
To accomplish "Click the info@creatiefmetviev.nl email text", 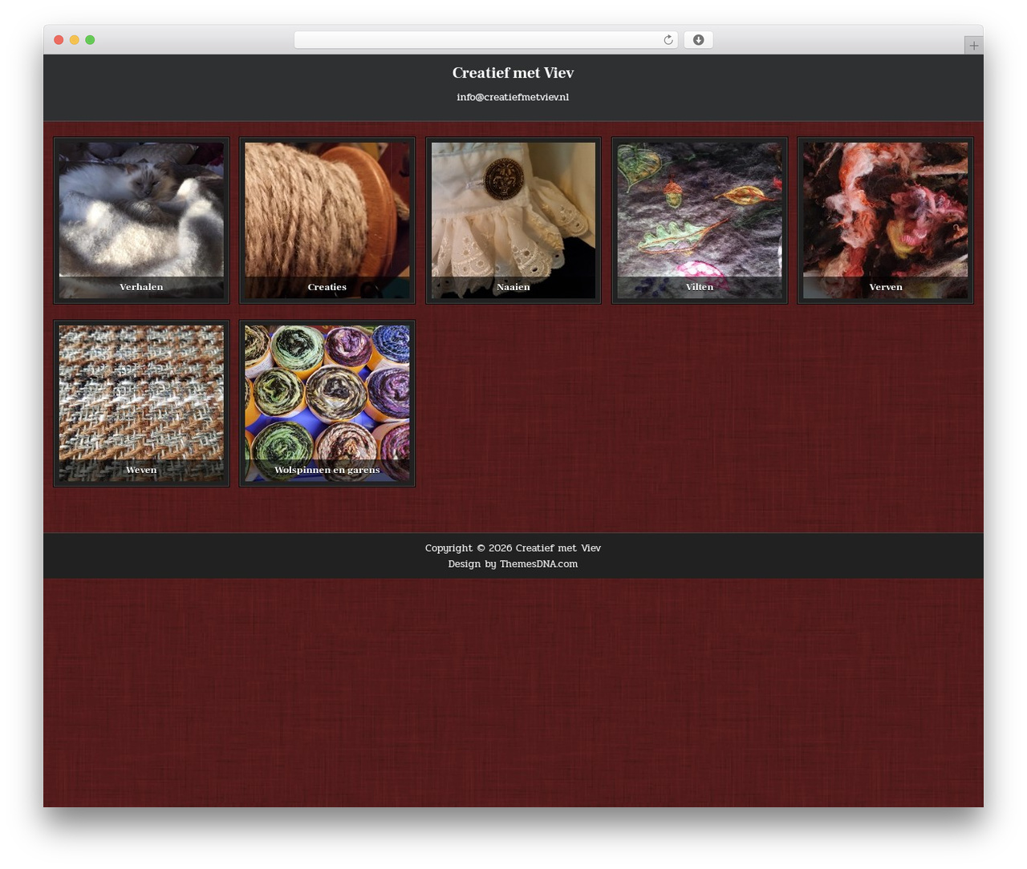I will pos(513,97).
